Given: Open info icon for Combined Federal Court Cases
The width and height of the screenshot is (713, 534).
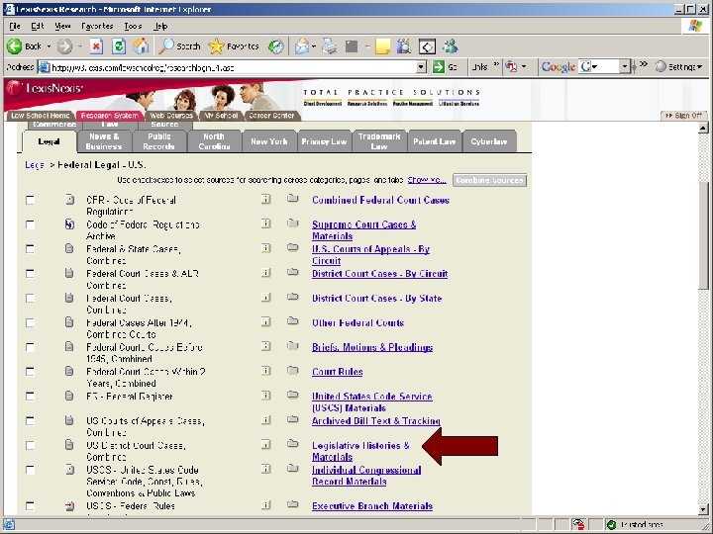Looking at the screenshot, I should pos(266,199).
